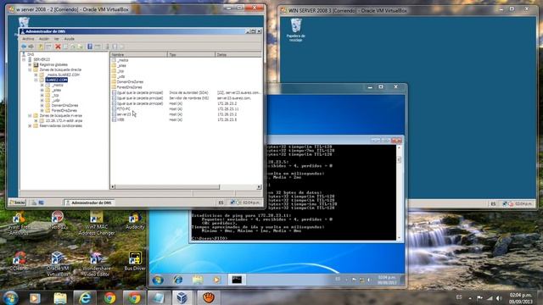Expand the _sites folder in DNS tree
543x305 pixels.
pos(42,90)
